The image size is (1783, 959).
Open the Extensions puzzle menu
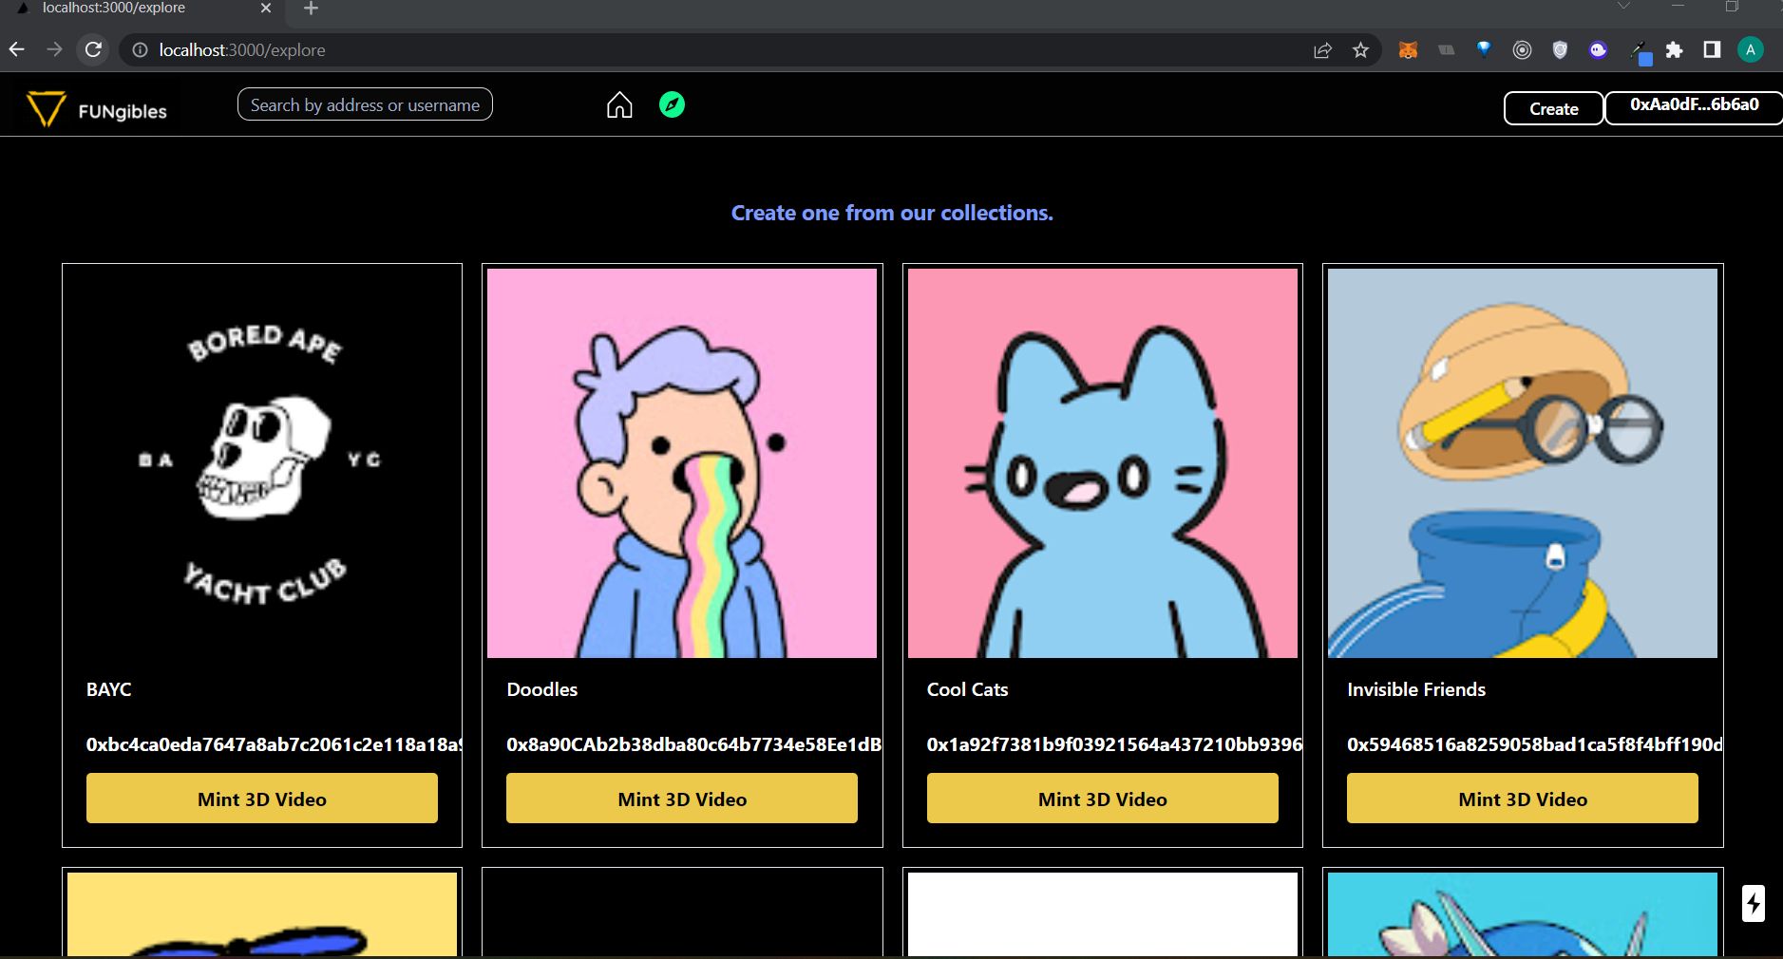[1675, 50]
